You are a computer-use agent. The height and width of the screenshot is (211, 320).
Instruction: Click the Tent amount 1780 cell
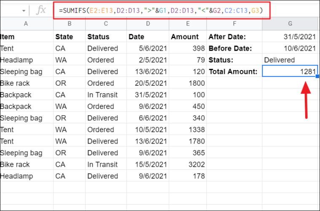(x=188, y=141)
